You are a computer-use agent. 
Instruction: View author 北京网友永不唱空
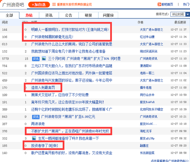[151, 110]
